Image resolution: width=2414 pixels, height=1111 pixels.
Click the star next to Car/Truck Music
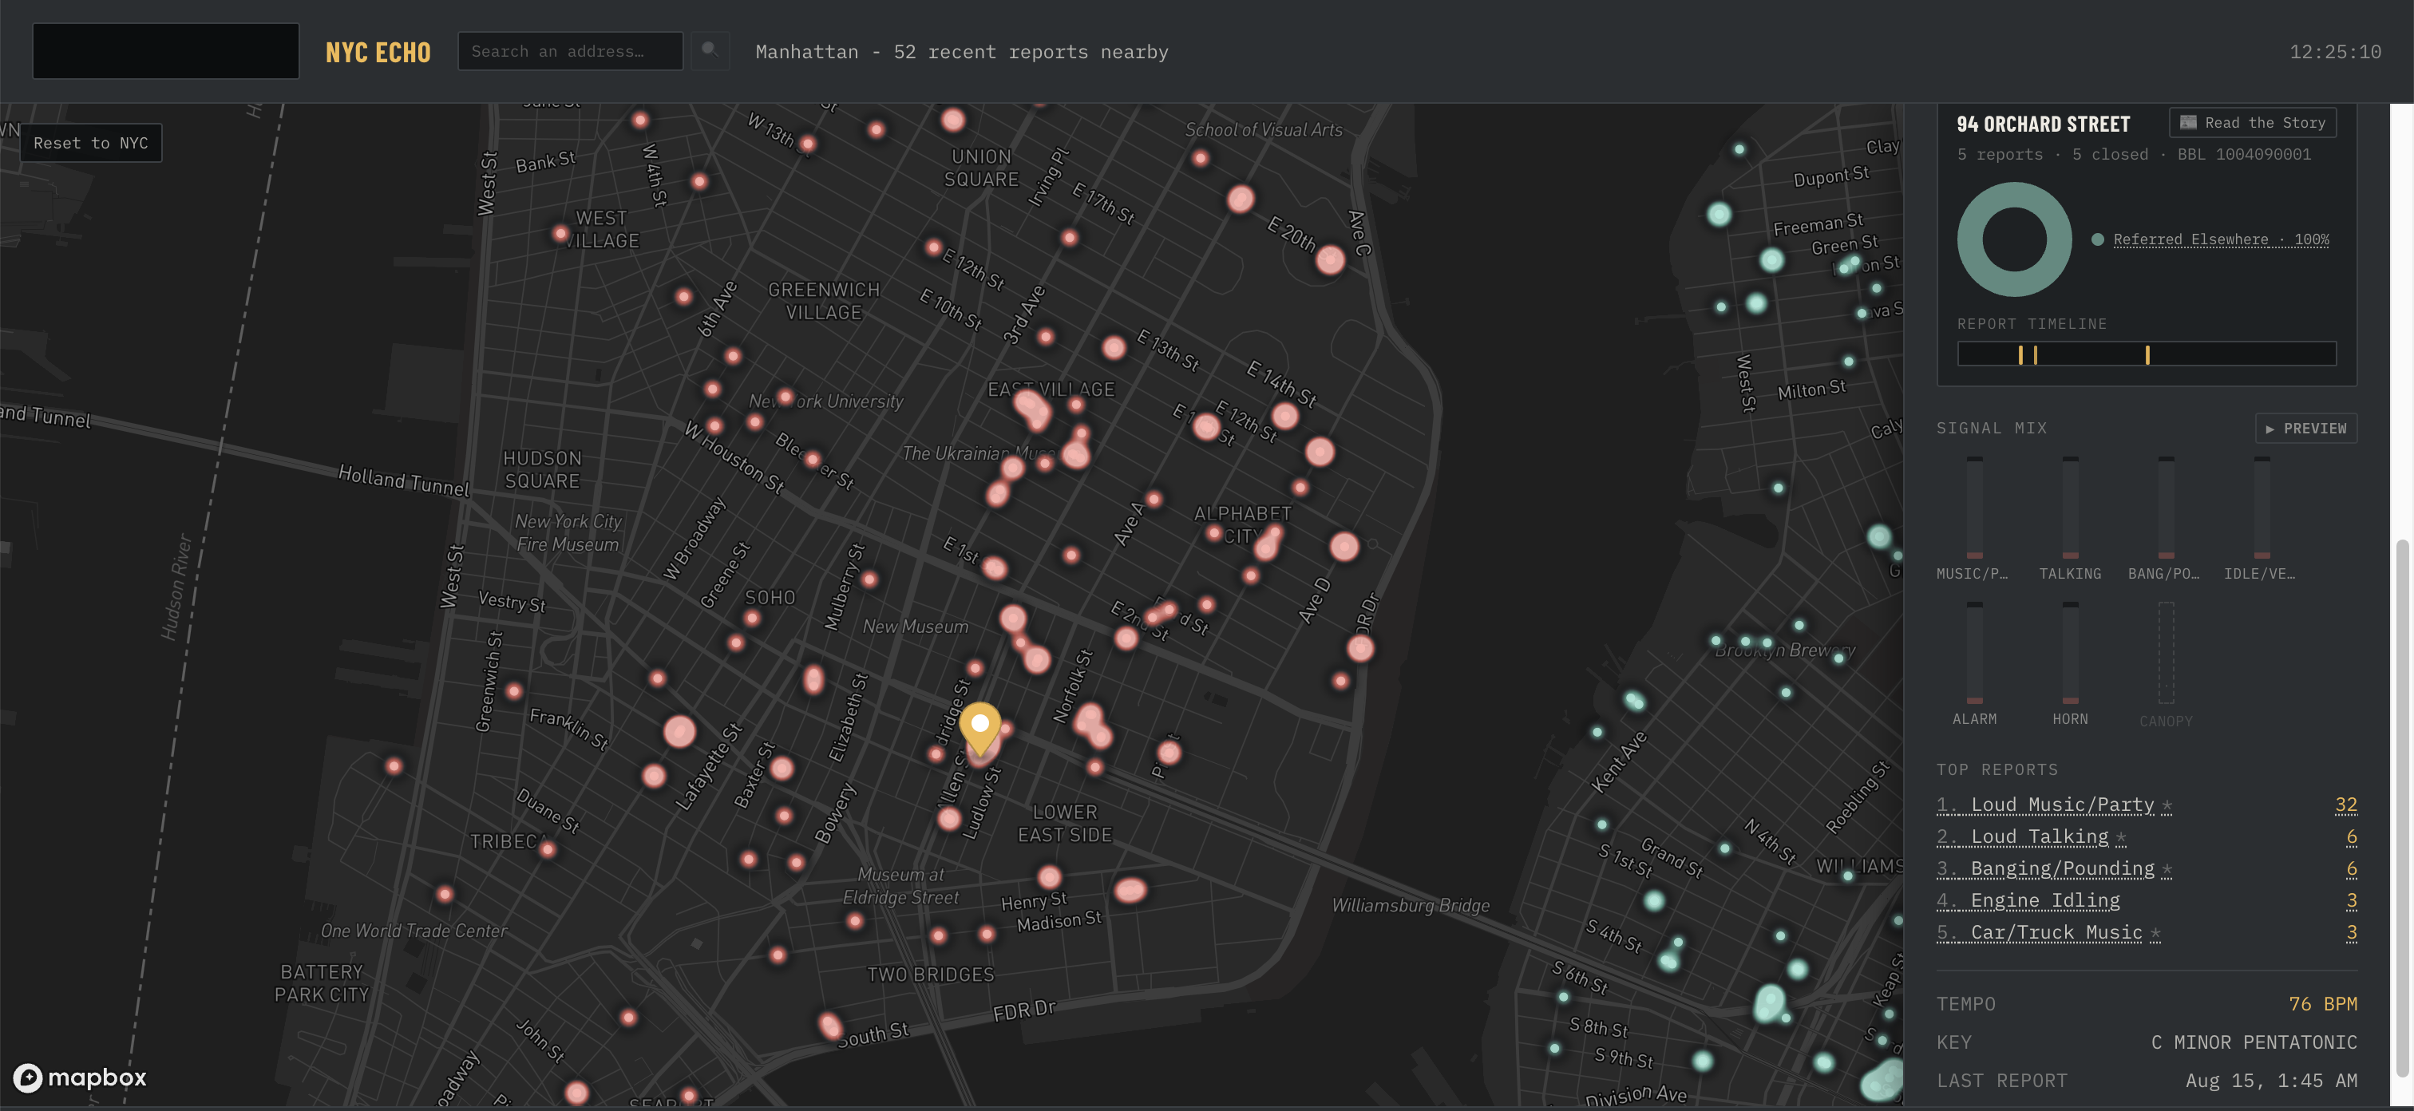pyautogui.click(x=2155, y=933)
